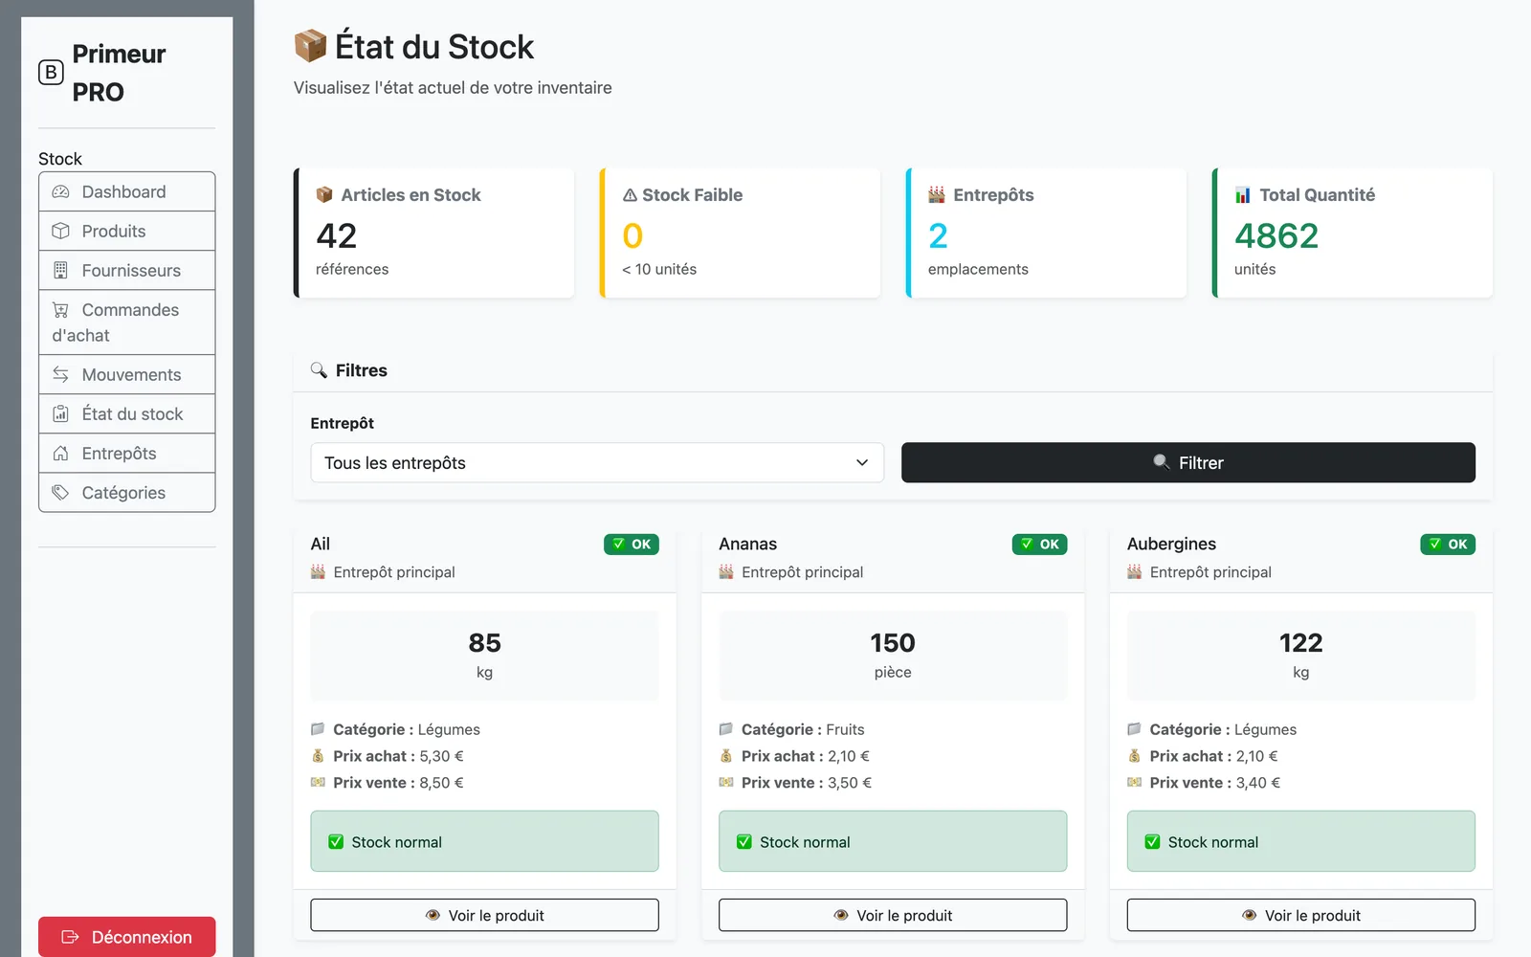The height and width of the screenshot is (957, 1531).
Task: Click the Produits box icon in sidebar
Action: click(60, 232)
